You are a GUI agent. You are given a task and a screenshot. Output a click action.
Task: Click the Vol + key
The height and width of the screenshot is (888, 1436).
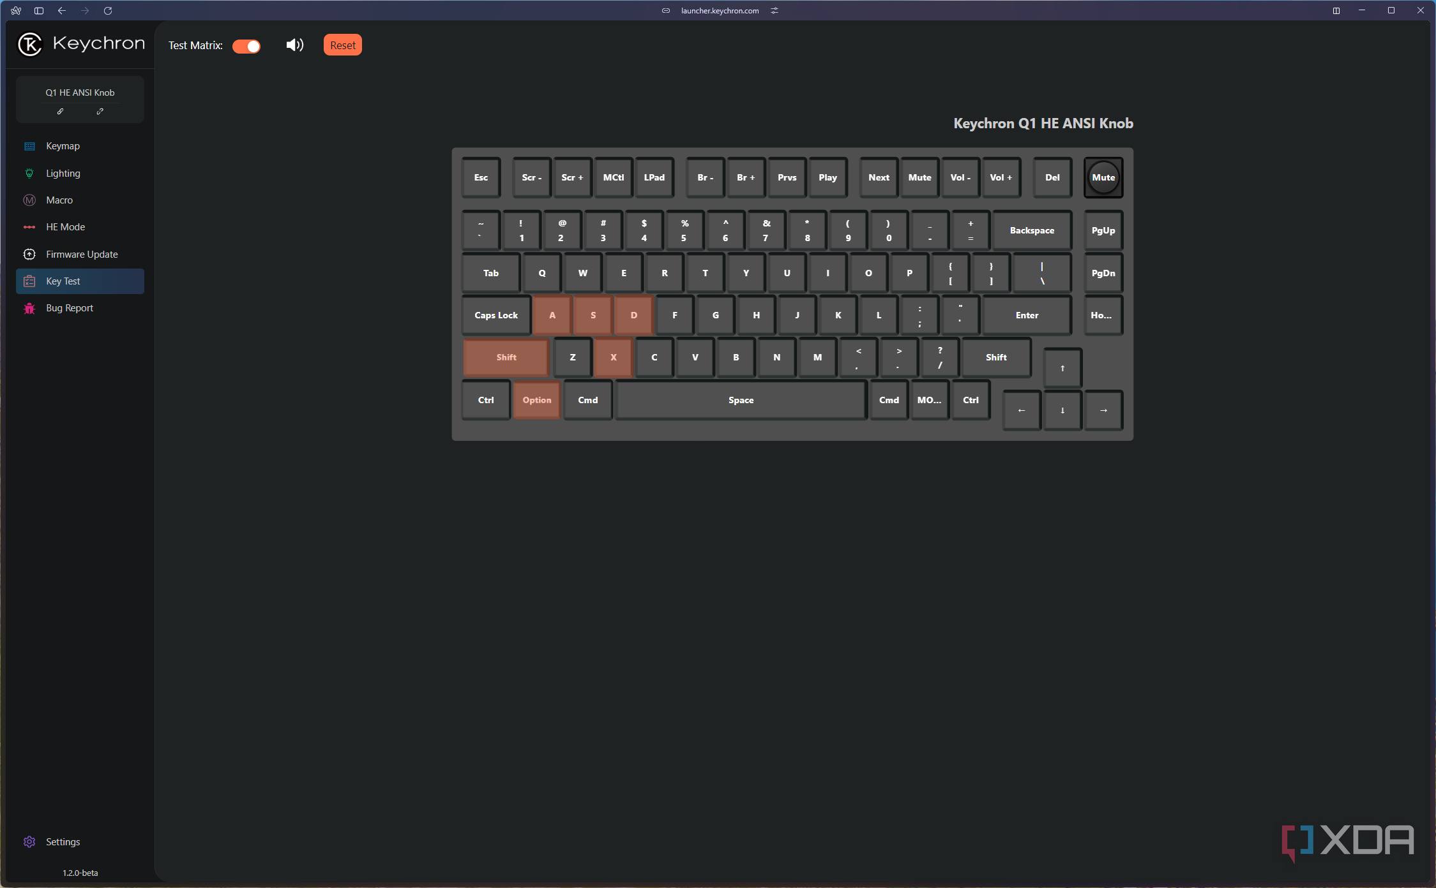(x=1001, y=177)
